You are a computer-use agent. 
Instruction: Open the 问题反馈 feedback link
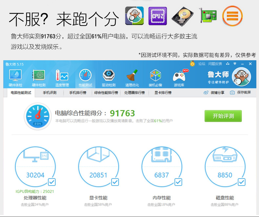pos(215,64)
